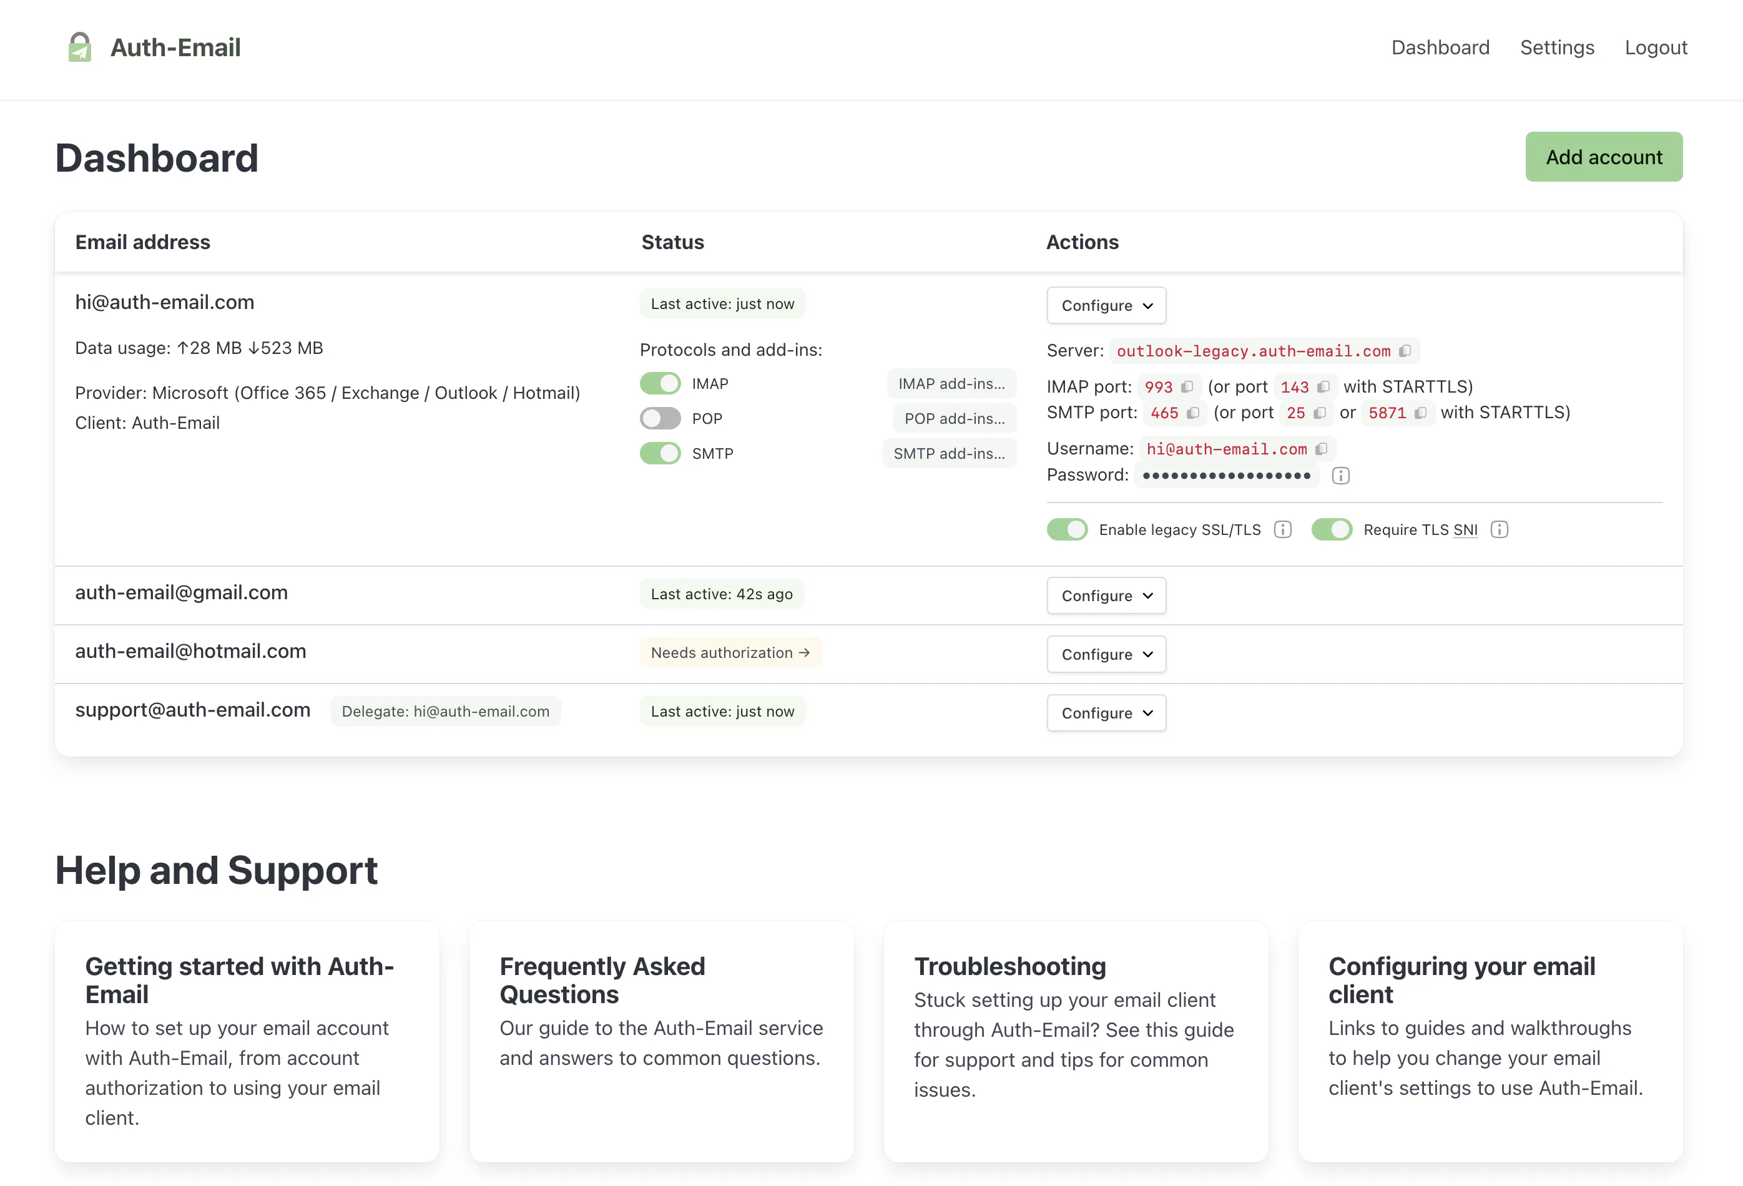Image resolution: width=1743 pixels, height=1186 pixels.
Task: Click the masked password field
Action: tap(1226, 475)
